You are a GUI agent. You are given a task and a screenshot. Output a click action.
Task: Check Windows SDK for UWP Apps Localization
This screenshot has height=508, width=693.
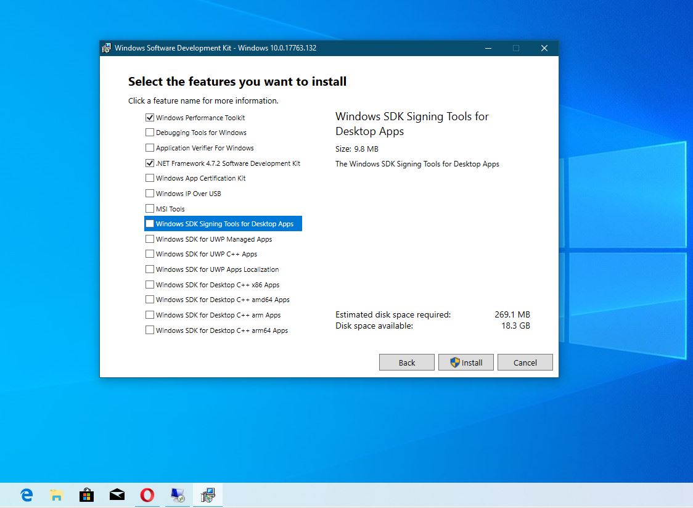click(150, 269)
